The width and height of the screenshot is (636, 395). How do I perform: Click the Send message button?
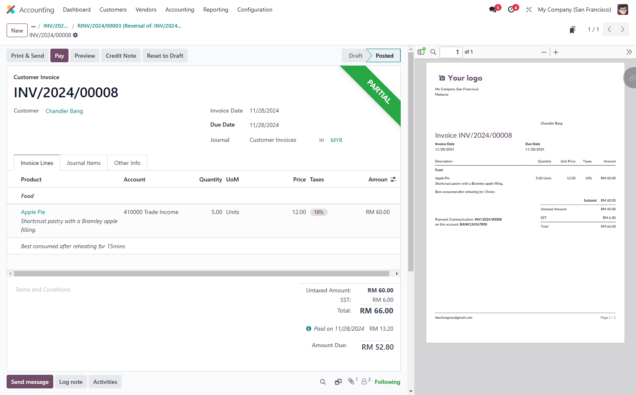30,382
